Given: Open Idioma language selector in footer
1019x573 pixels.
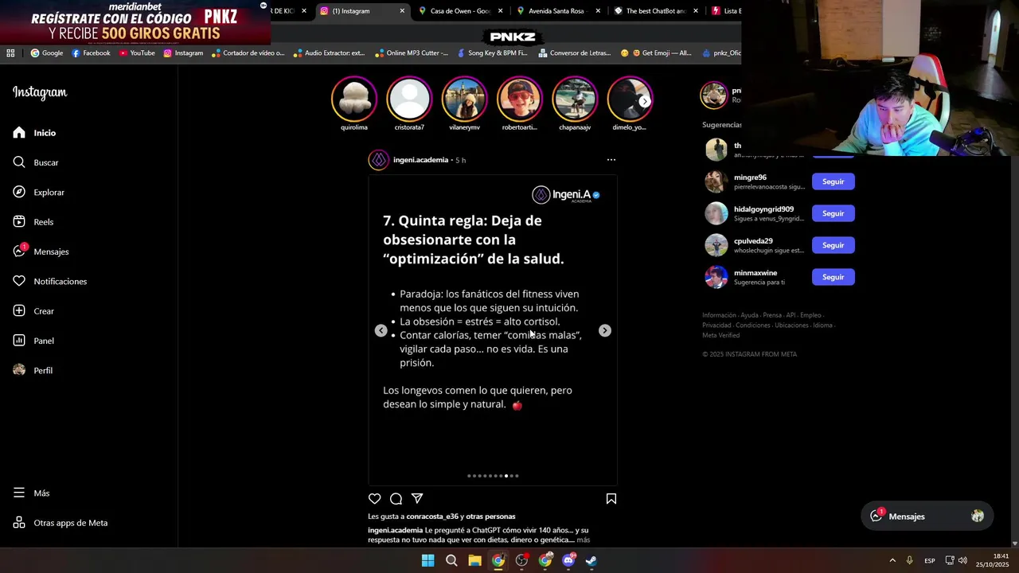Looking at the screenshot, I should point(822,325).
